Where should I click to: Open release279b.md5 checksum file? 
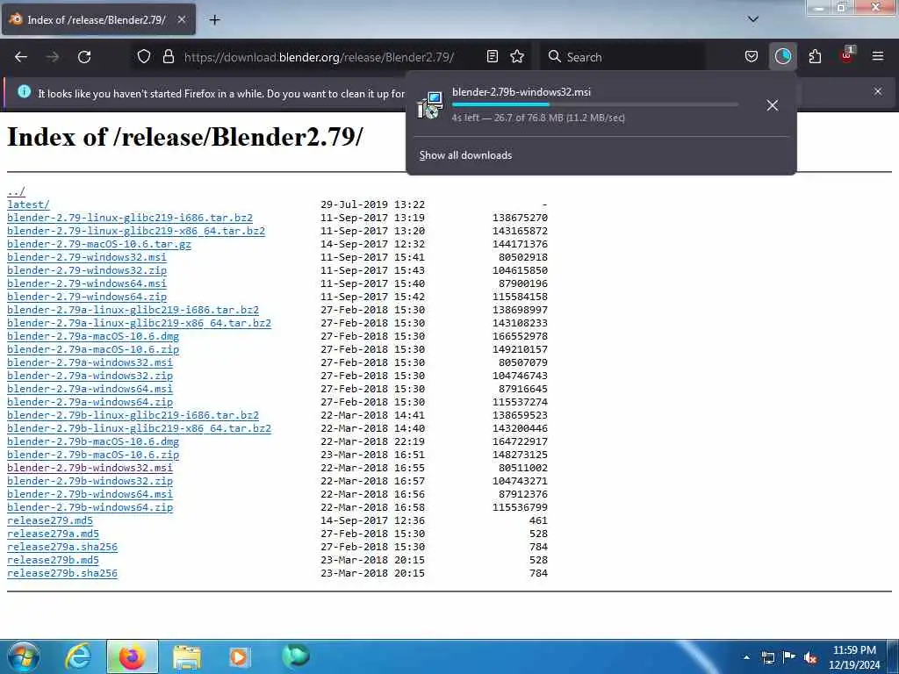tap(53, 561)
